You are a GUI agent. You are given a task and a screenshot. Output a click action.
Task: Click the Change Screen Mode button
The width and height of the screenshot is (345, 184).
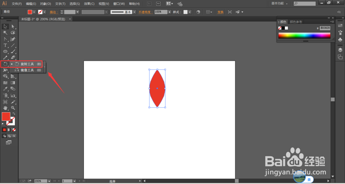[9, 143]
